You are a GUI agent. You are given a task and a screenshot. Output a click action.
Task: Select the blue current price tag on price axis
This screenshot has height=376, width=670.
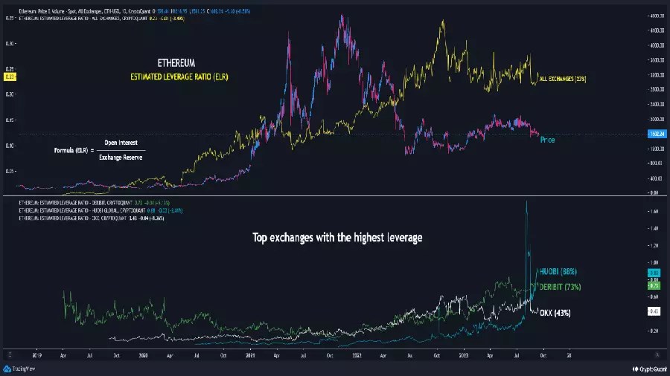[657, 134]
